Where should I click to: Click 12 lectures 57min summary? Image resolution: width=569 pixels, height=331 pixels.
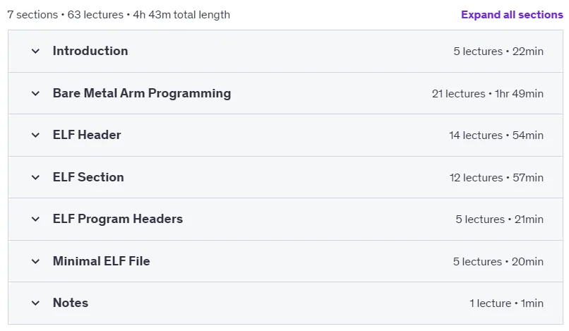496,177
